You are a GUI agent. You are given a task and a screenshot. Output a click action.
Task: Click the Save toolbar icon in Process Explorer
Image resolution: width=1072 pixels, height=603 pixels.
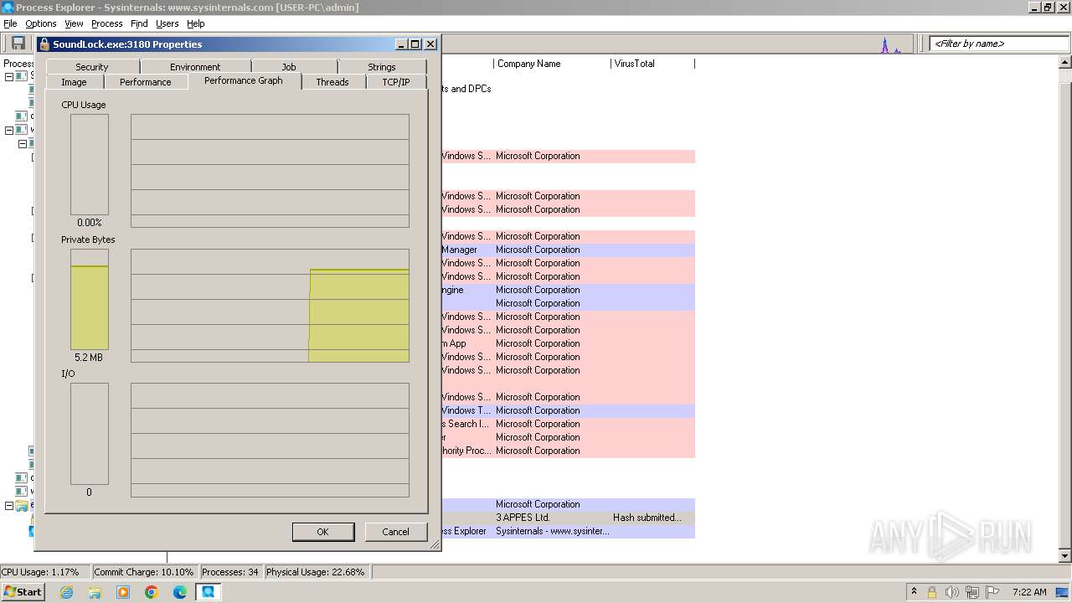point(18,43)
